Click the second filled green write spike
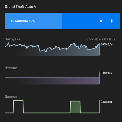This screenshot has width=122, height=122. (x=75, y=107)
